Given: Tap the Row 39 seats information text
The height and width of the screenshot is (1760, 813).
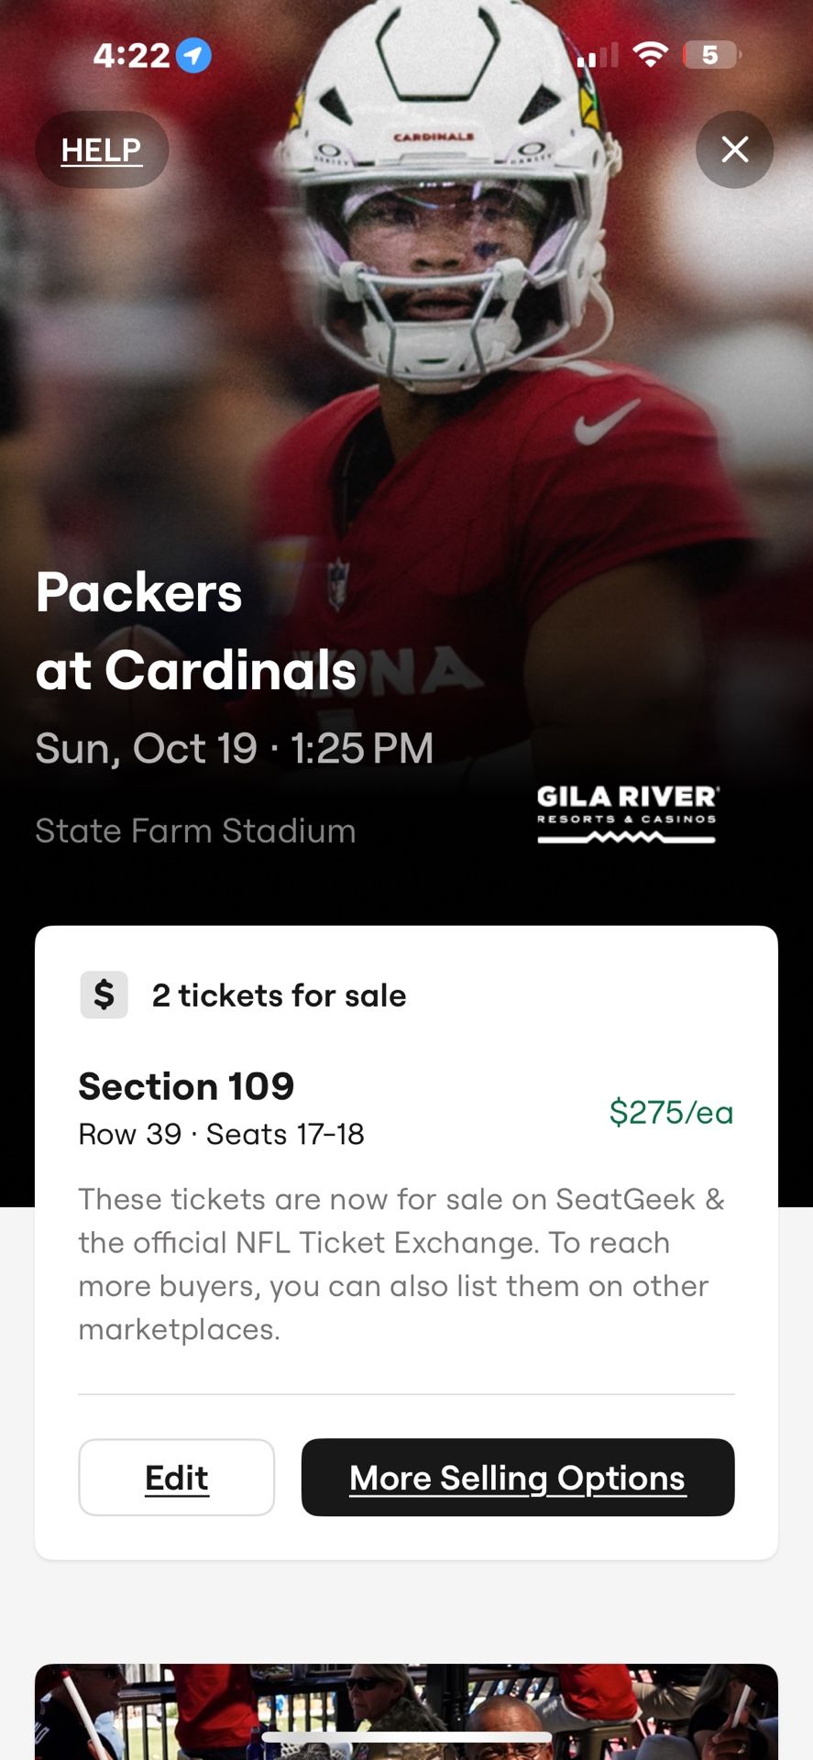Looking at the screenshot, I should [221, 1134].
